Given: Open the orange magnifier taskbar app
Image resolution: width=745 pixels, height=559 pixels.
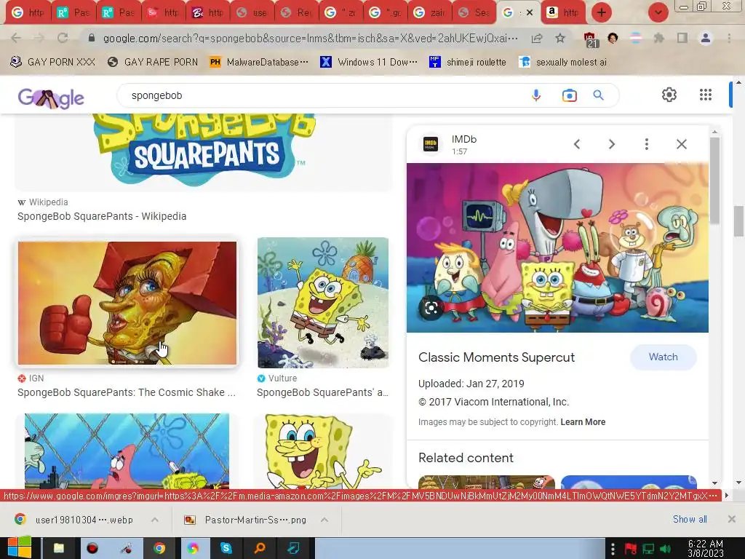Looking at the screenshot, I should click(260, 549).
